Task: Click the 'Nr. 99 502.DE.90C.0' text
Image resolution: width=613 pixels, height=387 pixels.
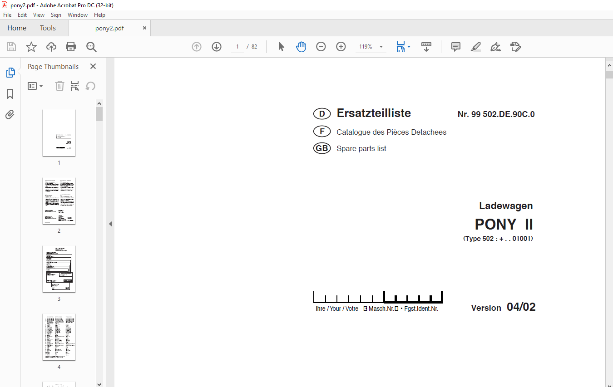Action: (x=496, y=114)
